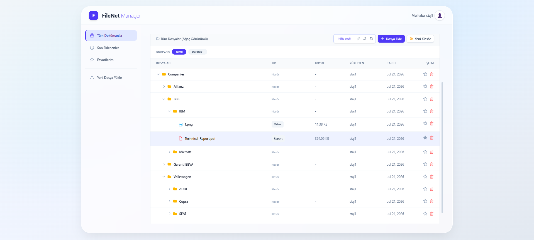
Task: Open Tüm Dokümanlar in sidebar
Action: pos(111,36)
